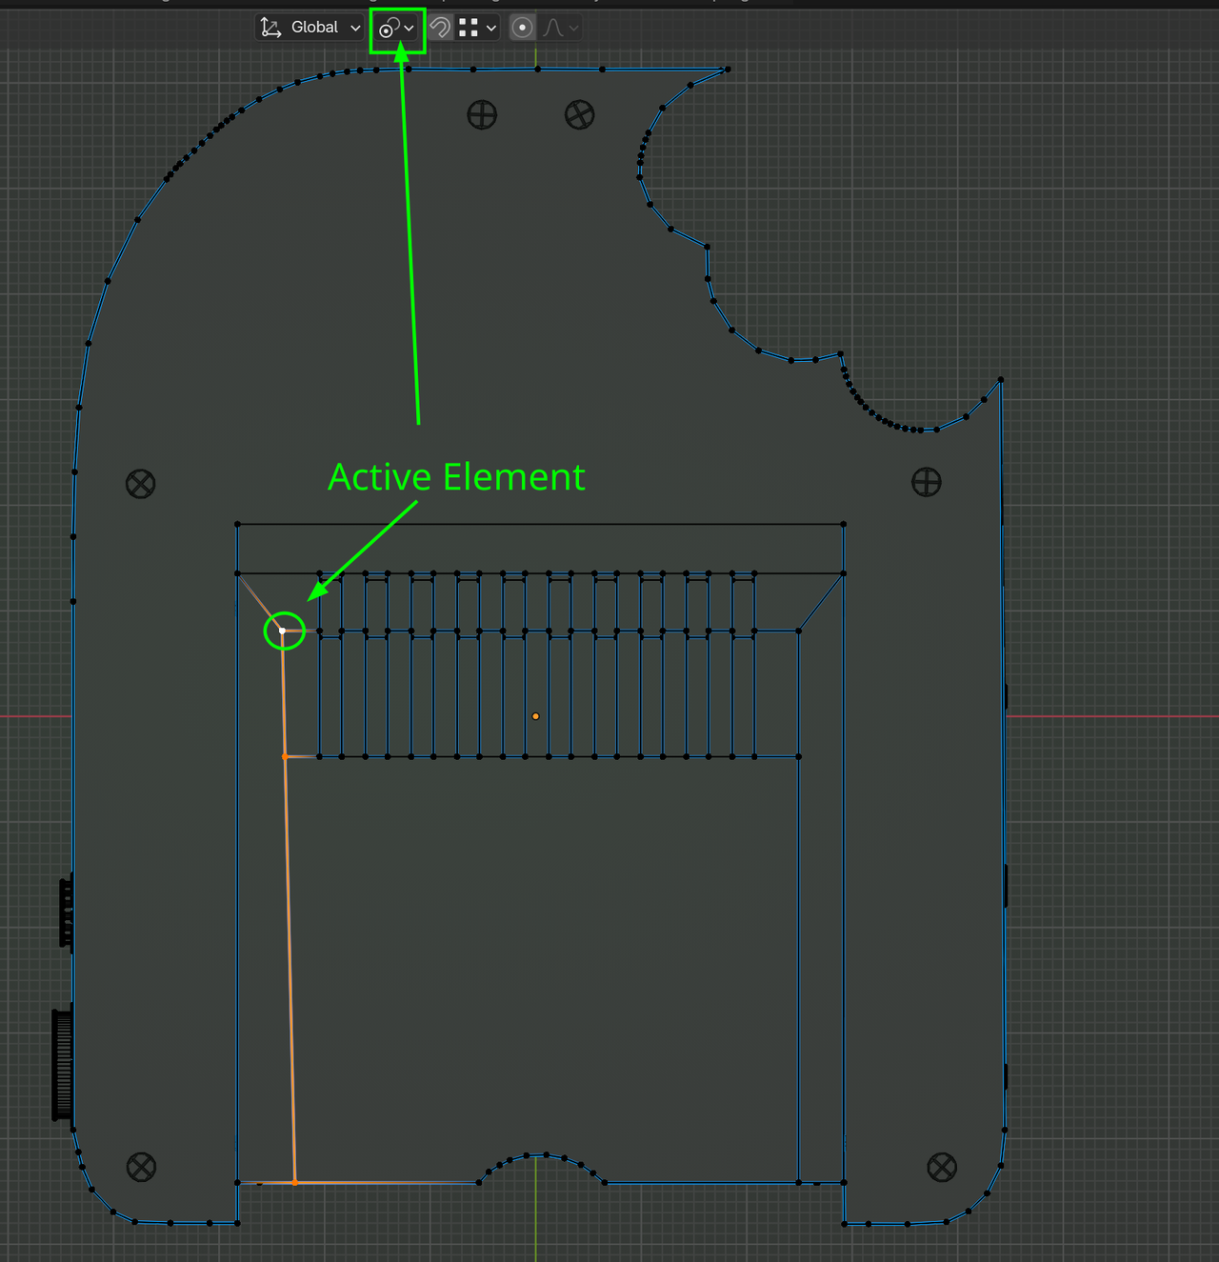This screenshot has width=1219, height=1262.
Task: Open the proportional falloff dropdown chevron
Action: [x=573, y=27]
